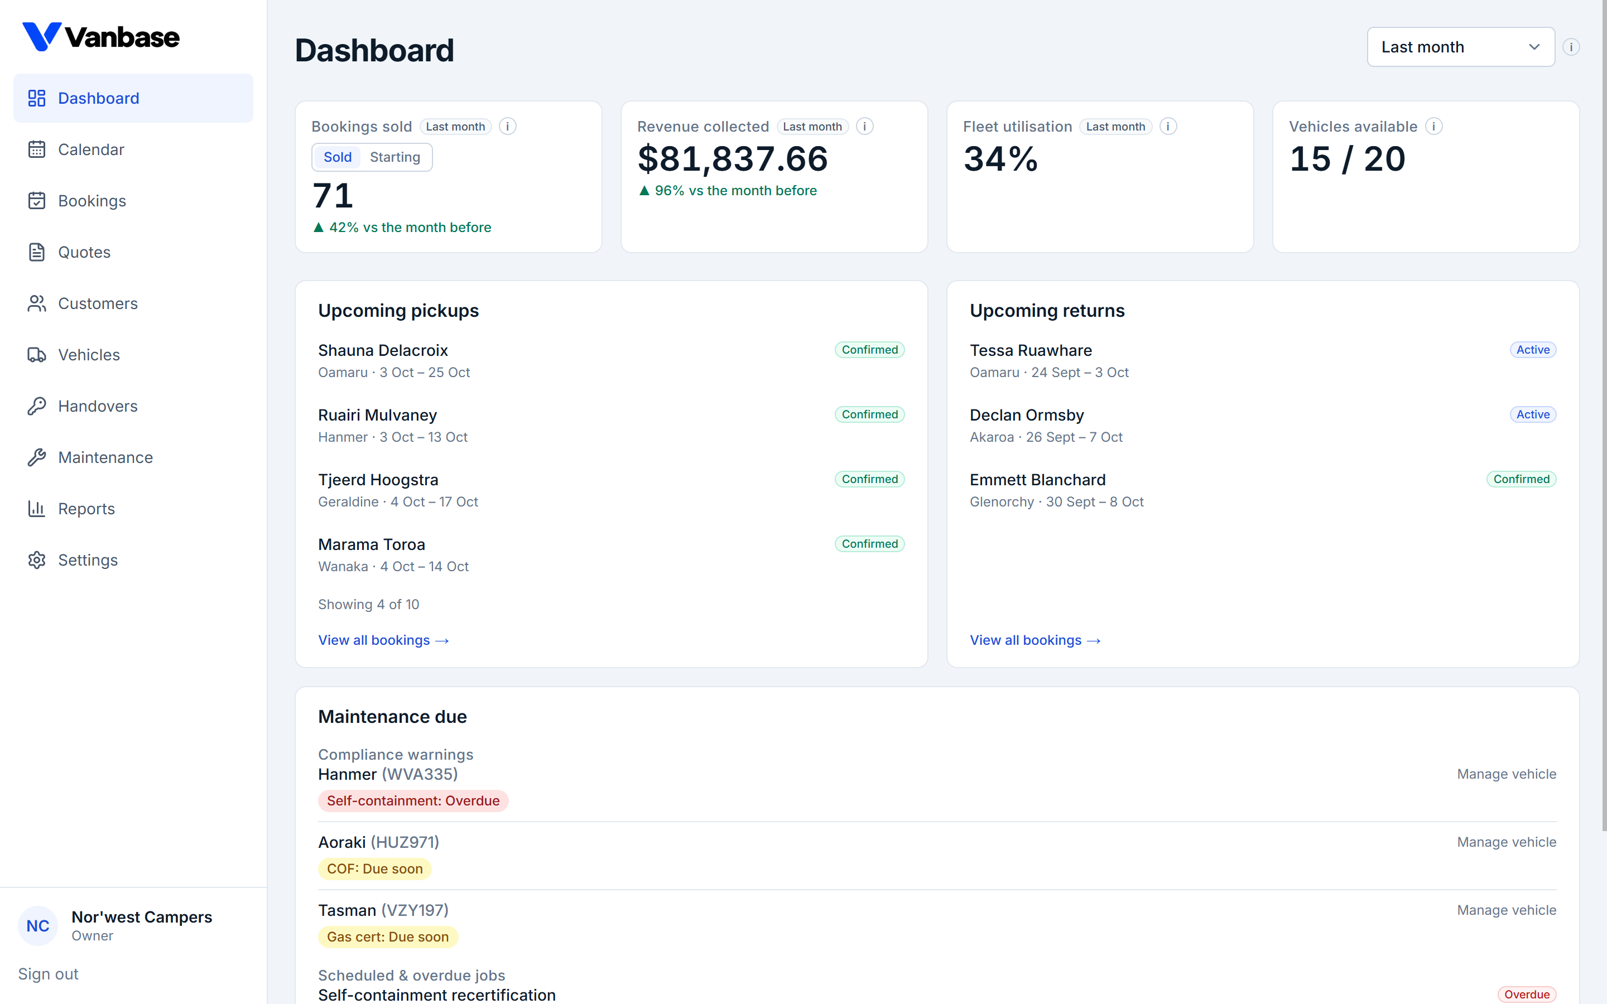1607x1004 pixels.
Task: Click the NC account avatar
Action: click(38, 926)
